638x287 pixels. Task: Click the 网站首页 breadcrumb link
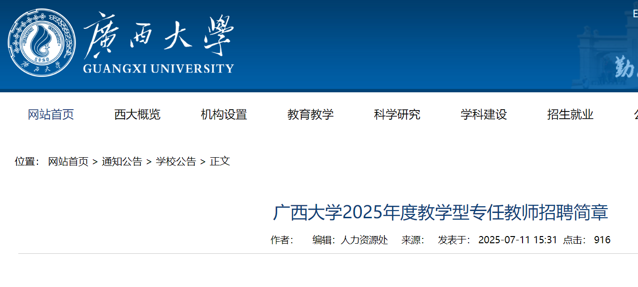click(x=68, y=162)
